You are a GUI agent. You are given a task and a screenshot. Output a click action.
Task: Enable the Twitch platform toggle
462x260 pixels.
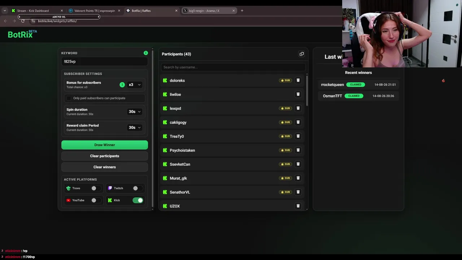pyautogui.click(x=137, y=188)
